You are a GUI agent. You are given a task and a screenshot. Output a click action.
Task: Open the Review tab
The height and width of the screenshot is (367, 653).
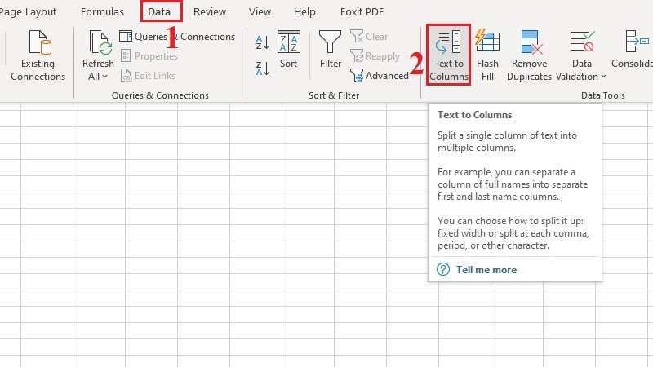point(210,11)
